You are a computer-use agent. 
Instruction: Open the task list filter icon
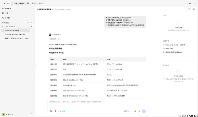coord(32,23)
